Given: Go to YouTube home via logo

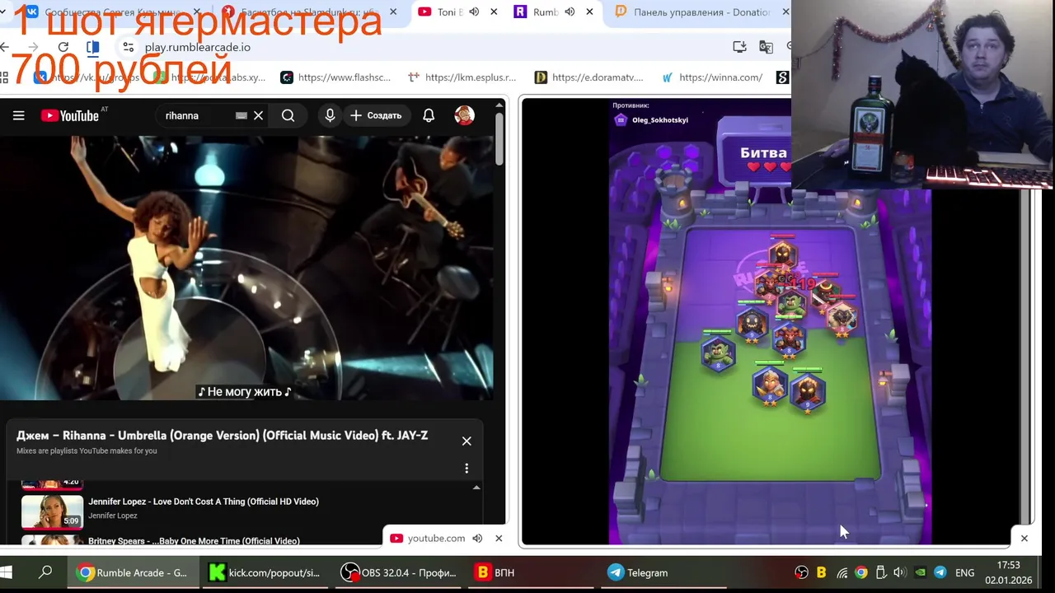Looking at the screenshot, I should 70,115.
